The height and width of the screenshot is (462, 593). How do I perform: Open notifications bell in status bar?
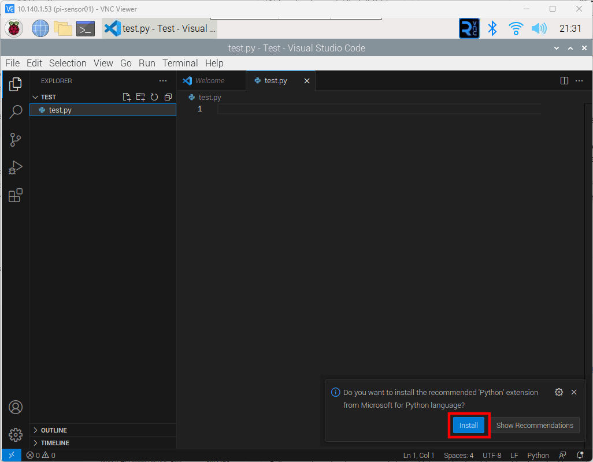pos(580,455)
